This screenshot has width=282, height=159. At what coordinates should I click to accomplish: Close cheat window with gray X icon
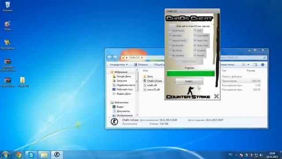216,96
